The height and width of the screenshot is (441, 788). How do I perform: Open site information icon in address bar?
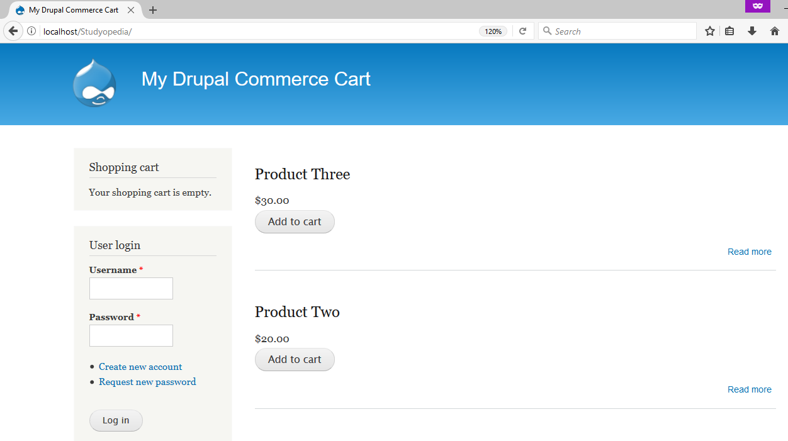point(31,31)
